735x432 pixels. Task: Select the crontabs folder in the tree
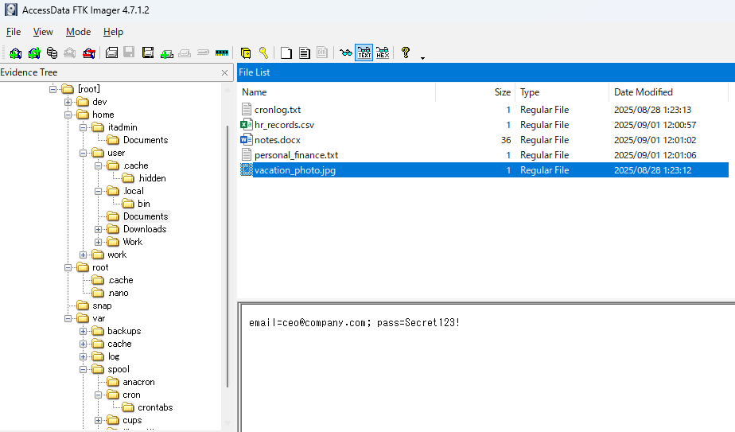pos(155,407)
